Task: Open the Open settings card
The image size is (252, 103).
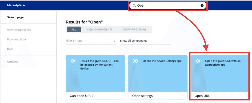Action: tap(158, 77)
